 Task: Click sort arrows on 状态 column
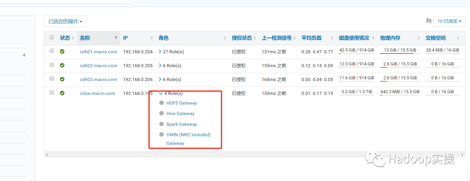click(73, 38)
